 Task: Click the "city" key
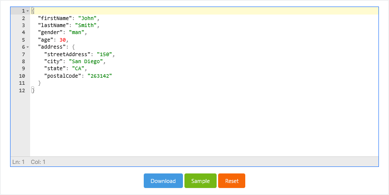53,61
